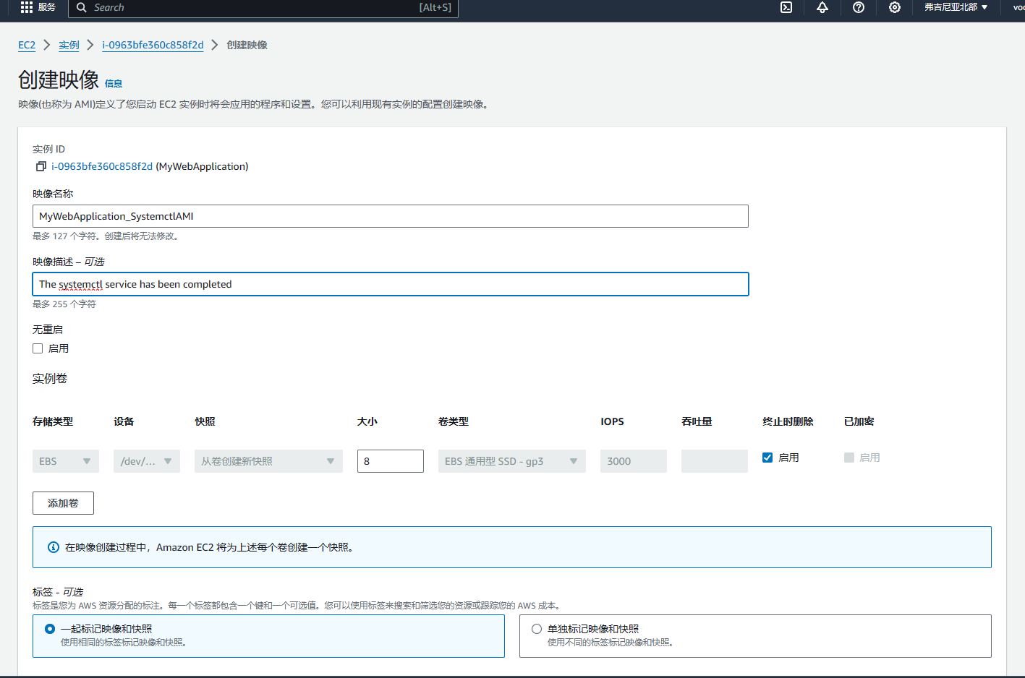The height and width of the screenshot is (678, 1025).
Task: Open the 服务 services menu label
Action: click(47, 7)
